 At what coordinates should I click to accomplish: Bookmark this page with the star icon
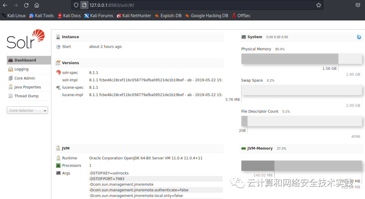319,5
